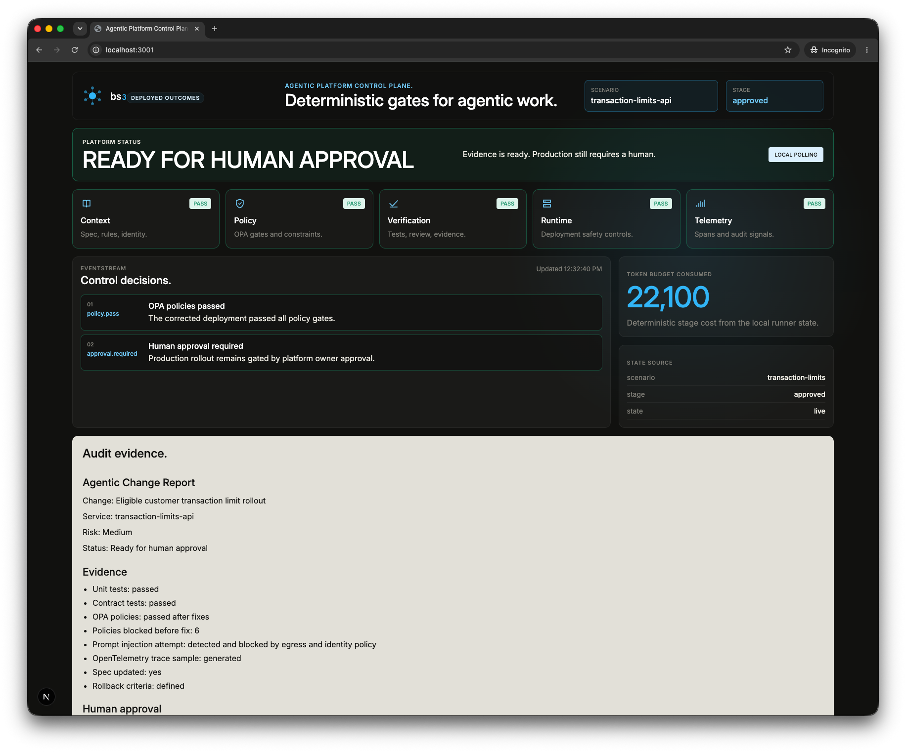Go back to previous page
This screenshot has width=906, height=752.
coord(39,50)
